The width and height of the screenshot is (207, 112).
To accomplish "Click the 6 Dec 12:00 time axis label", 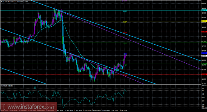I will 123,110.
